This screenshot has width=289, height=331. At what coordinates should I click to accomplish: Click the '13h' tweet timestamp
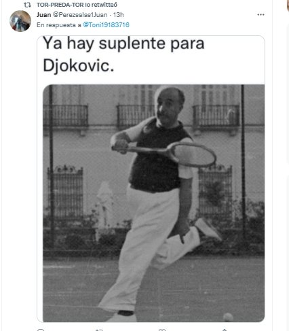pyautogui.click(x=118, y=15)
